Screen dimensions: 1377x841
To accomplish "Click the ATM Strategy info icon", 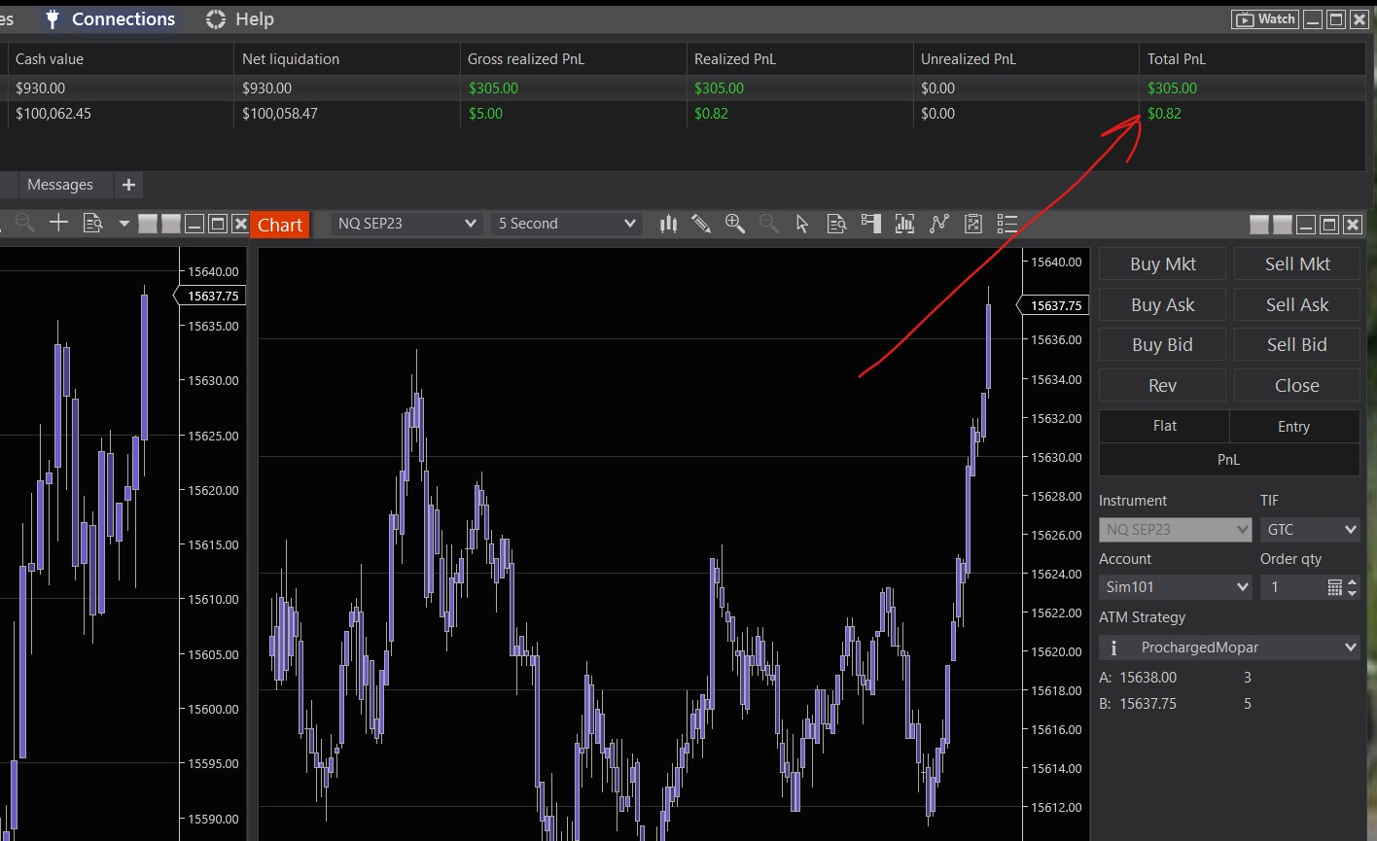I will [1113, 648].
